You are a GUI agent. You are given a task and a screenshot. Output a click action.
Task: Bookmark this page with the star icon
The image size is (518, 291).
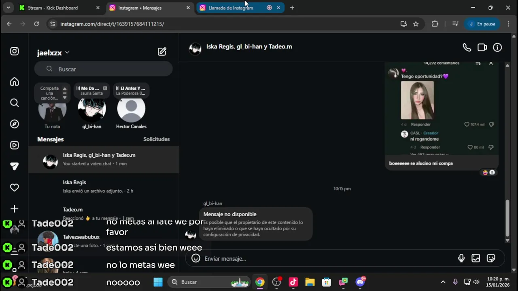416,24
